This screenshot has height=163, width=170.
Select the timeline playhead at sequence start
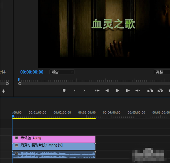13,117
